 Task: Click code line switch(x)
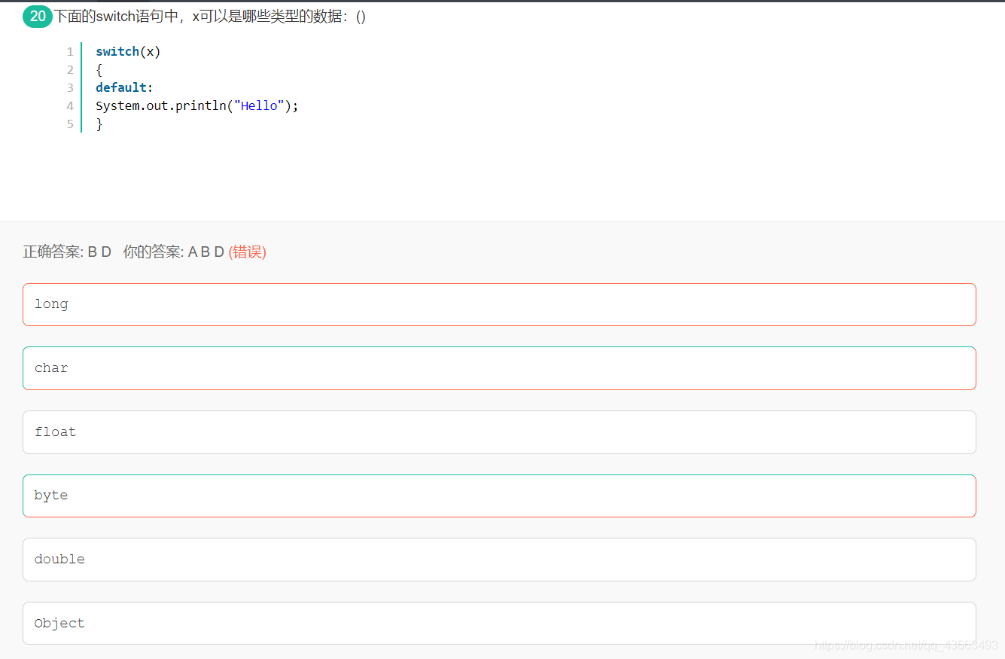pyautogui.click(x=128, y=51)
